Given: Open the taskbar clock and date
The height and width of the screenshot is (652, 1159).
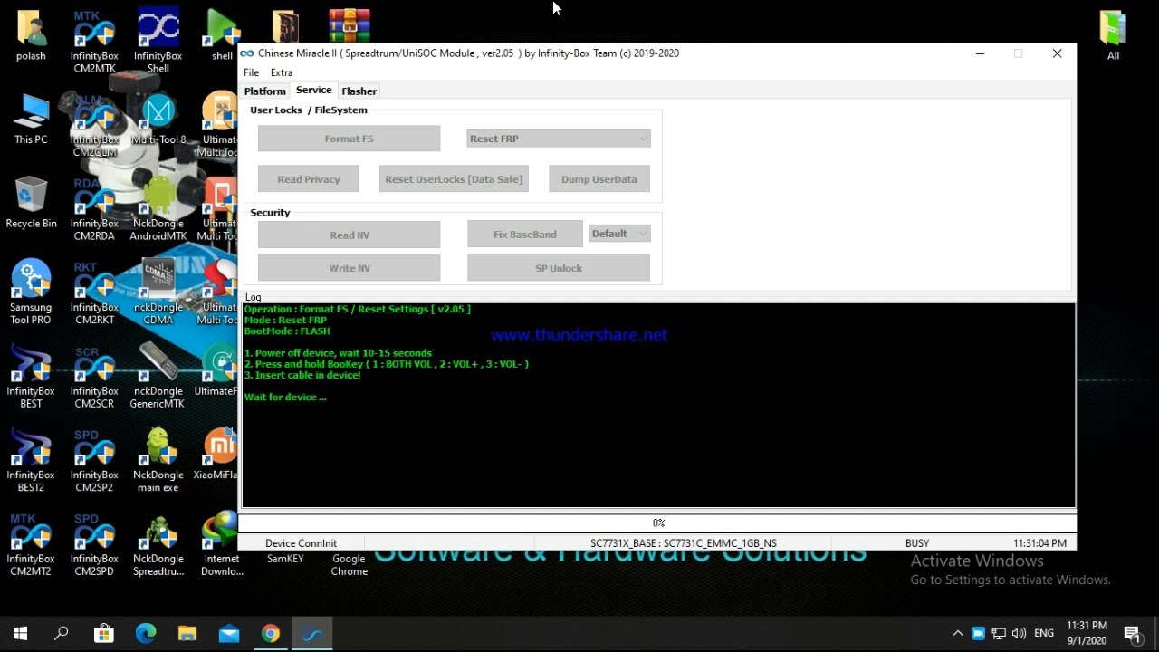Looking at the screenshot, I should coord(1087,633).
